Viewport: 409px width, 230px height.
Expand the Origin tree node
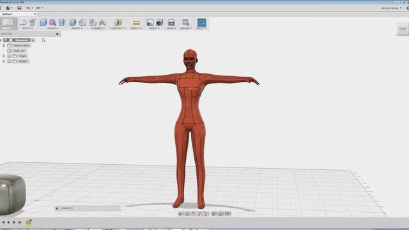coord(4,56)
